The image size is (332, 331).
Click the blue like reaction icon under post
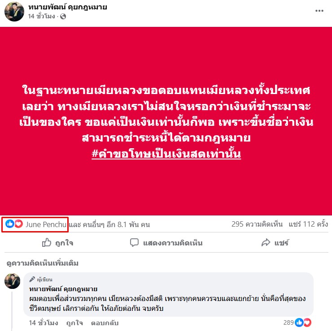pyautogui.click(x=10, y=224)
